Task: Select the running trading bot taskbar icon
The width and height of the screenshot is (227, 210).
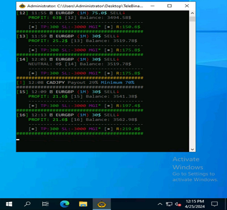Action: pyautogui.click(x=102, y=204)
